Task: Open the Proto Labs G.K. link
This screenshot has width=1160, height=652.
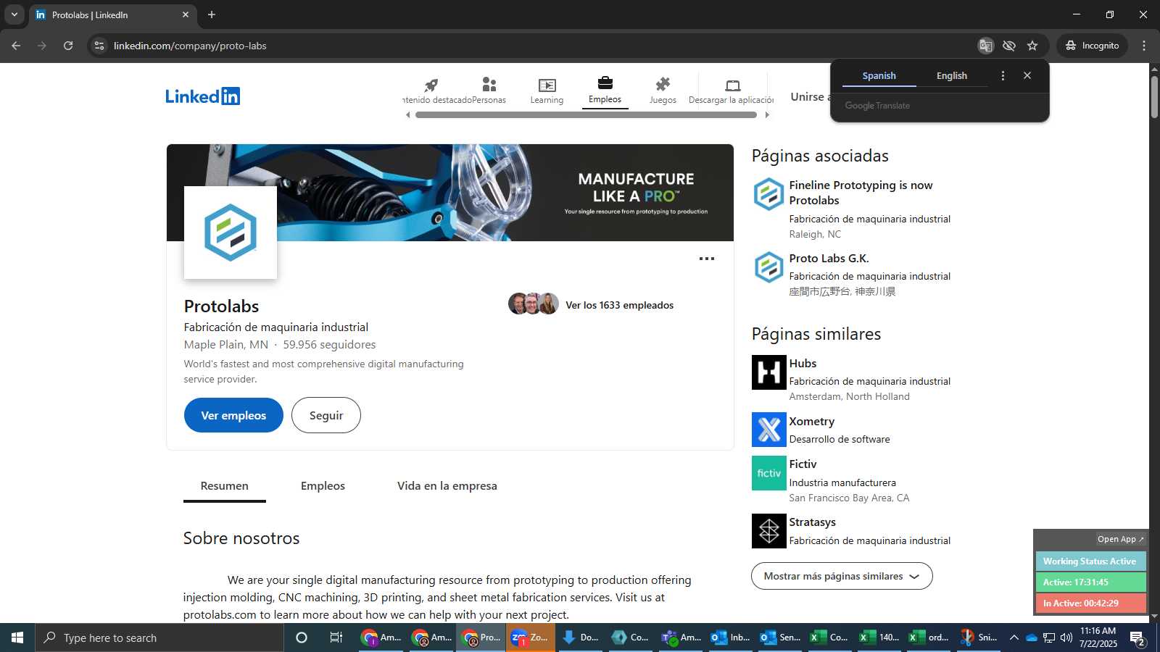Action: pos(829,259)
